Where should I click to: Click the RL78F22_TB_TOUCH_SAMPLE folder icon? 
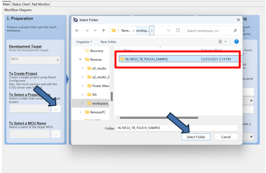(x=122, y=59)
